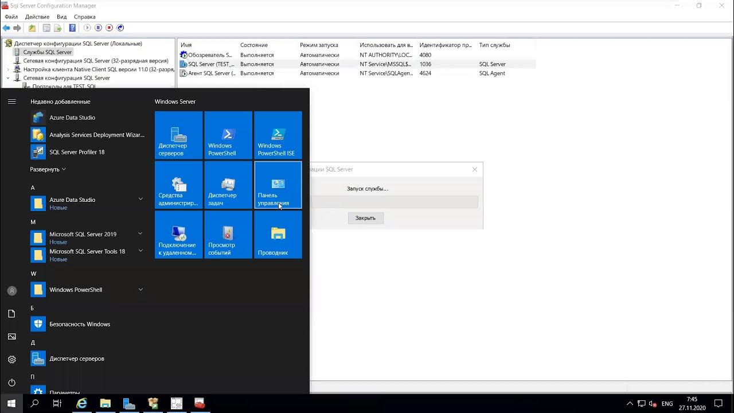Open the notification center icon
This screenshot has width=734, height=413.
[719, 403]
